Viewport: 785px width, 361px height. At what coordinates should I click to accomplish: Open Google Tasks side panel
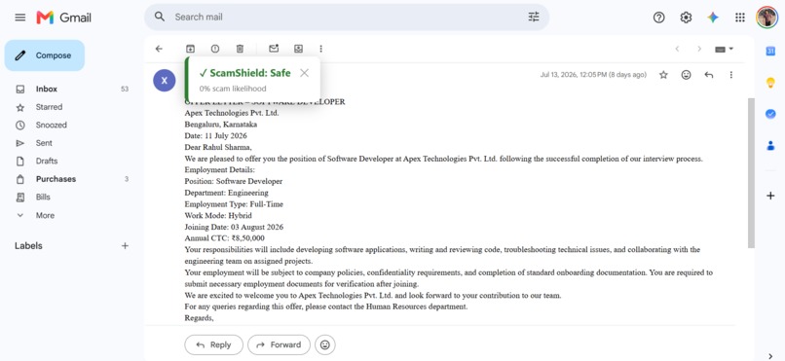point(770,114)
